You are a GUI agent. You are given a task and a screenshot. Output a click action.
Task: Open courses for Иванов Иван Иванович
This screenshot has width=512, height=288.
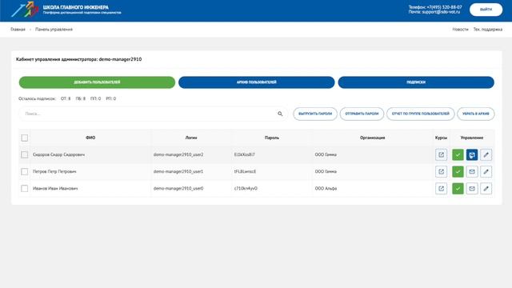coord(441,189)
